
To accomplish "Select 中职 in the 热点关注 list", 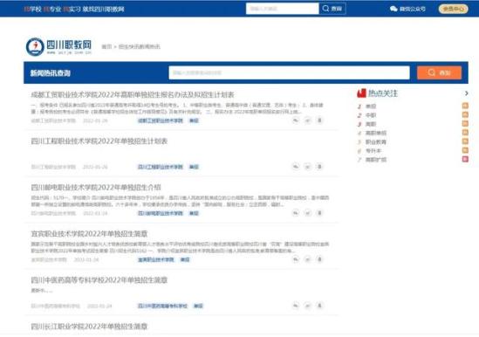I will [371, 115].
